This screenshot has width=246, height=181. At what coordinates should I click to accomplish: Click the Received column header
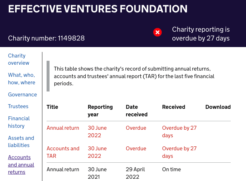coord(173,107)
